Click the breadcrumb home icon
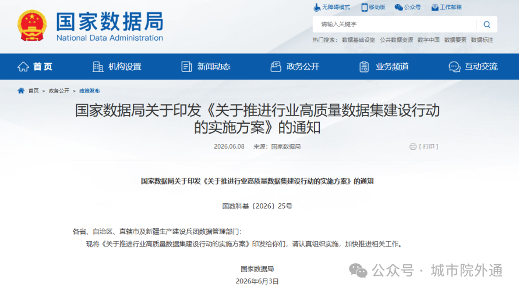The image size is (519, 291). pyautogui.click(x=21, y=91)
